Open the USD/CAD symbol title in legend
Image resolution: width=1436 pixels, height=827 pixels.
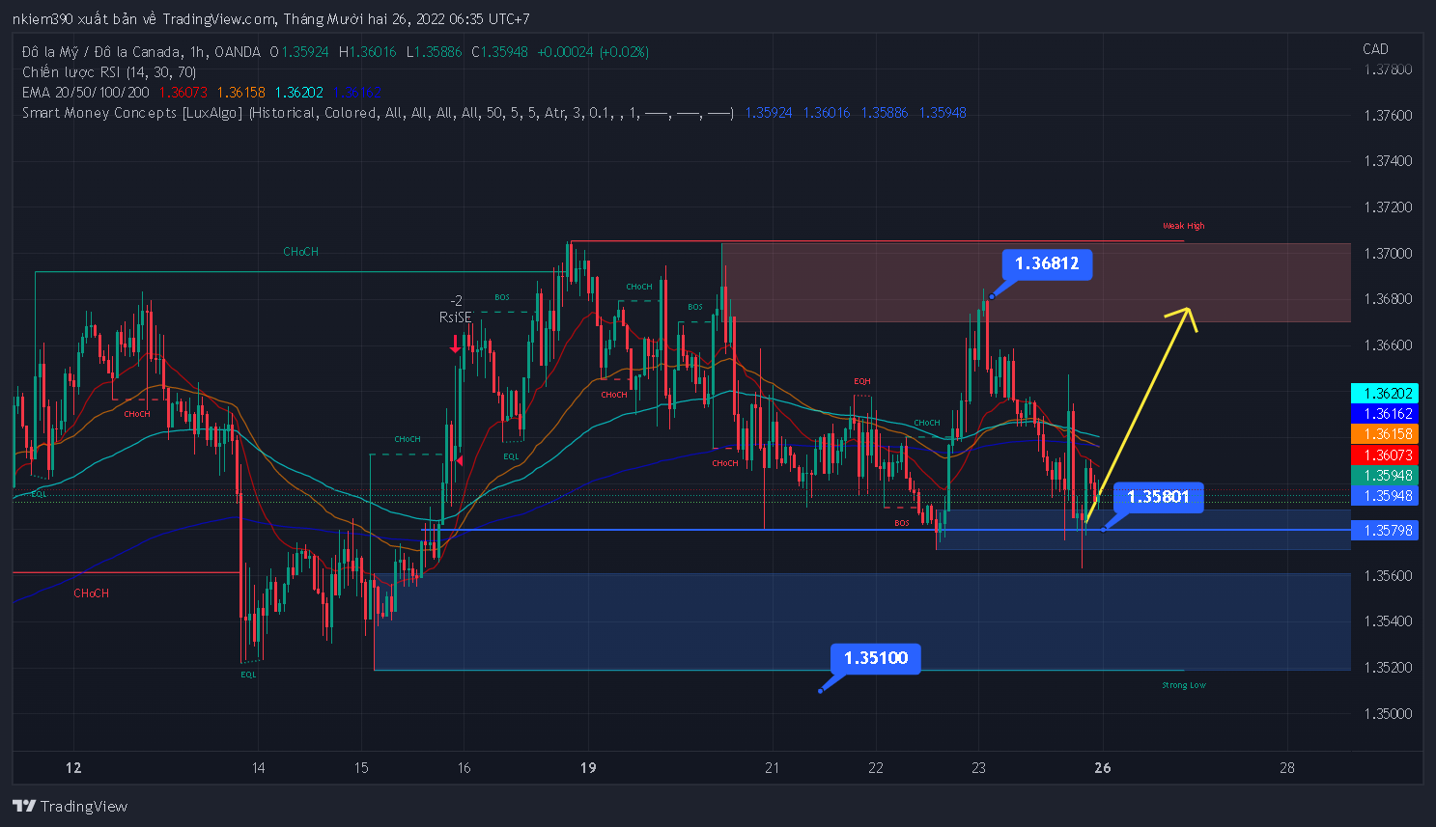(141, 52)
